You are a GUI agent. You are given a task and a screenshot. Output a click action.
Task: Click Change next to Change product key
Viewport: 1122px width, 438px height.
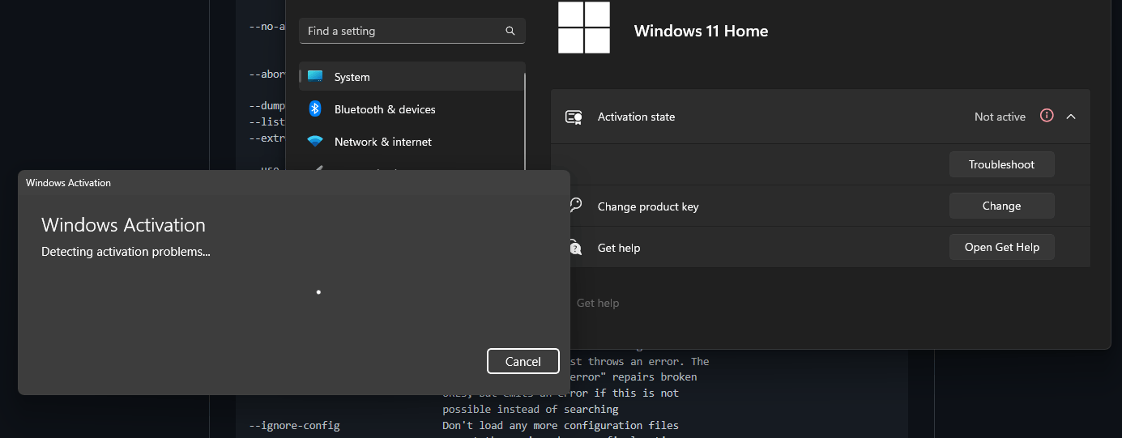(1001, 206)
